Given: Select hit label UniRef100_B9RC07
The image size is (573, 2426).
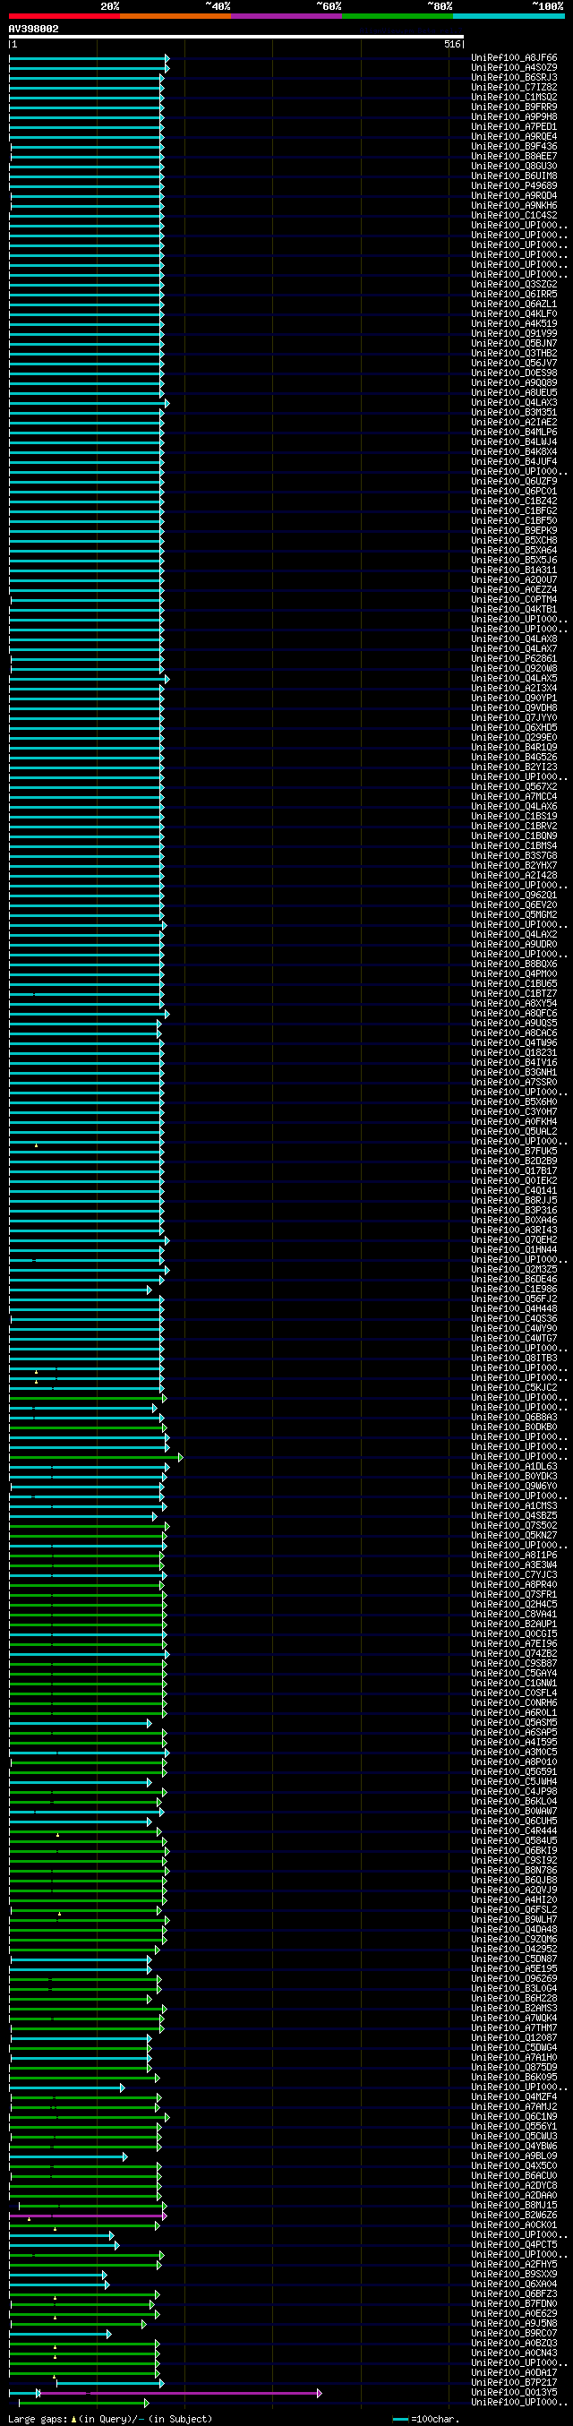Looking at the screenshot, I should (514, 2333).
